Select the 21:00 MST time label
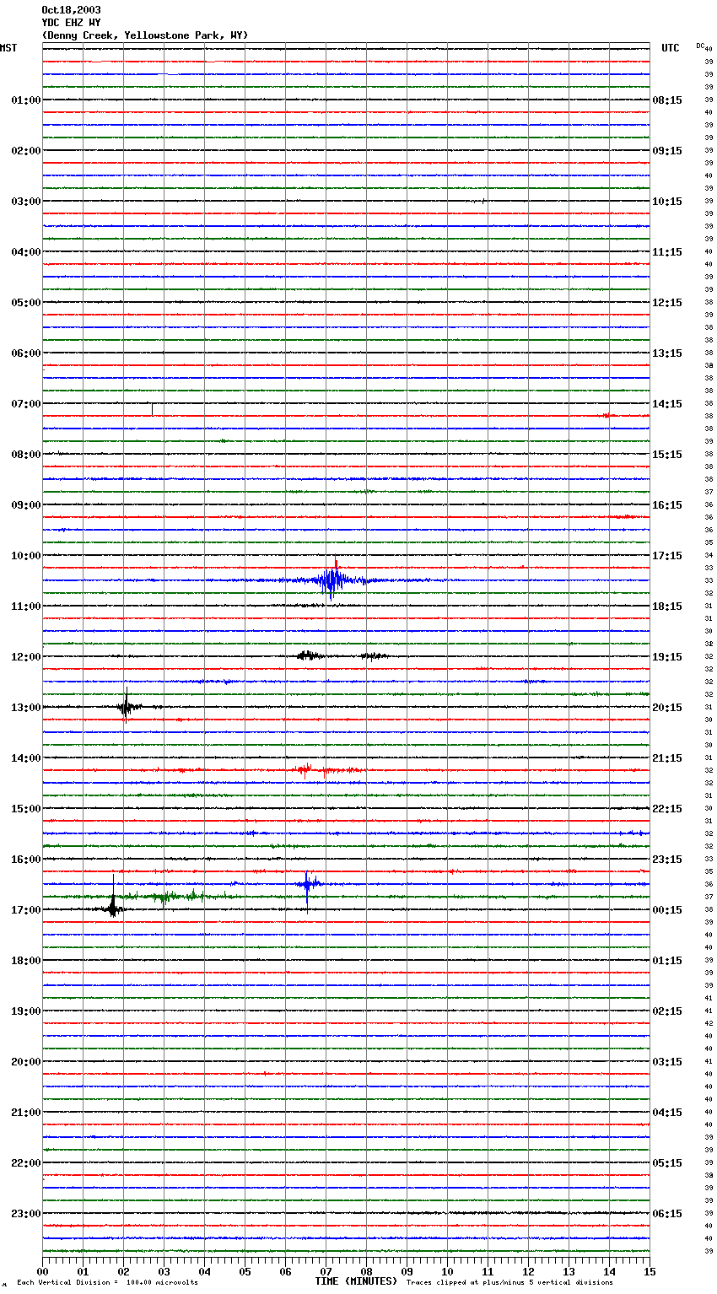 [26, 1113]
